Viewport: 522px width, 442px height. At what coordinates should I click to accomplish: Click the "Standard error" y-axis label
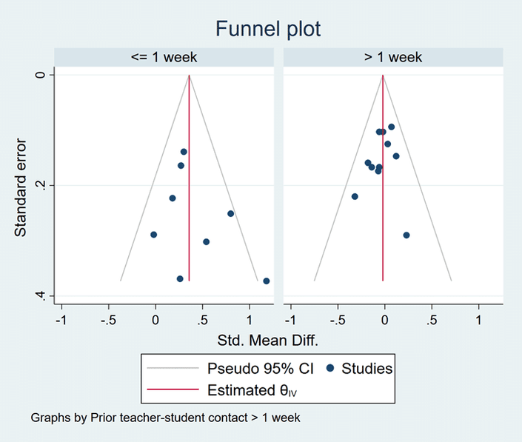point(21,186)
